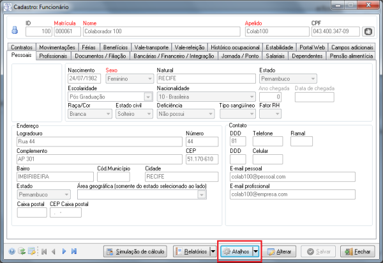Go to the next record
383x263 pixels.
pyautogui.click(x=64, y=251)
